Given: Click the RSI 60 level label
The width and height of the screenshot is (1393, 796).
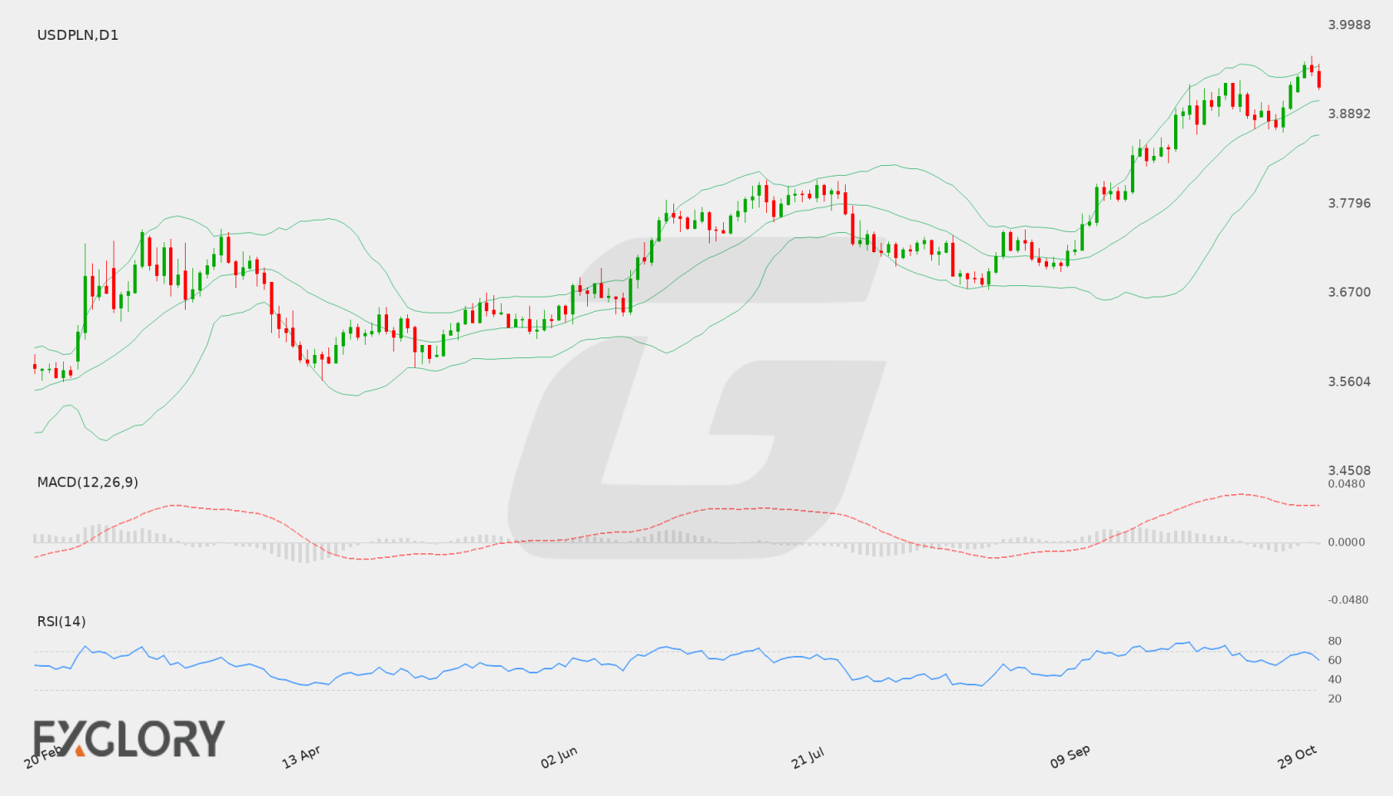Looking at the screenshot, I should click(1334, 660).
